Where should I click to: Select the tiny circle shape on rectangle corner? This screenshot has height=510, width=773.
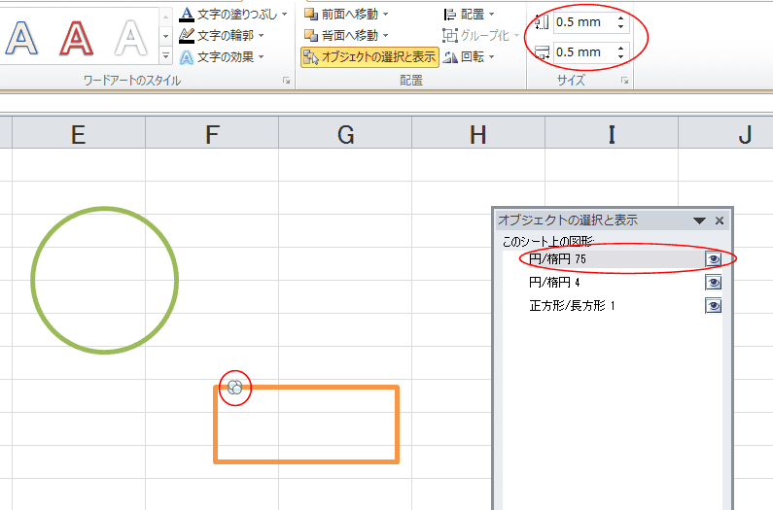[234, 388]
